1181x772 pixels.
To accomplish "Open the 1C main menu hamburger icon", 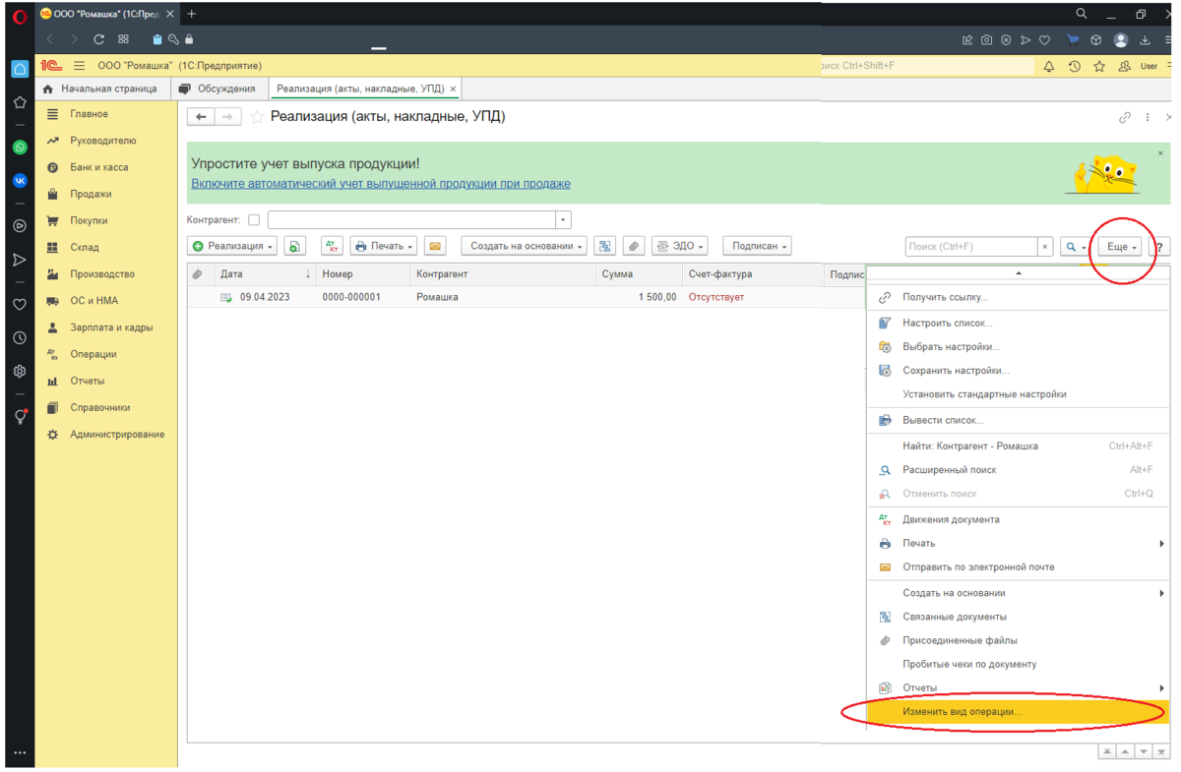I will (80, 66).
